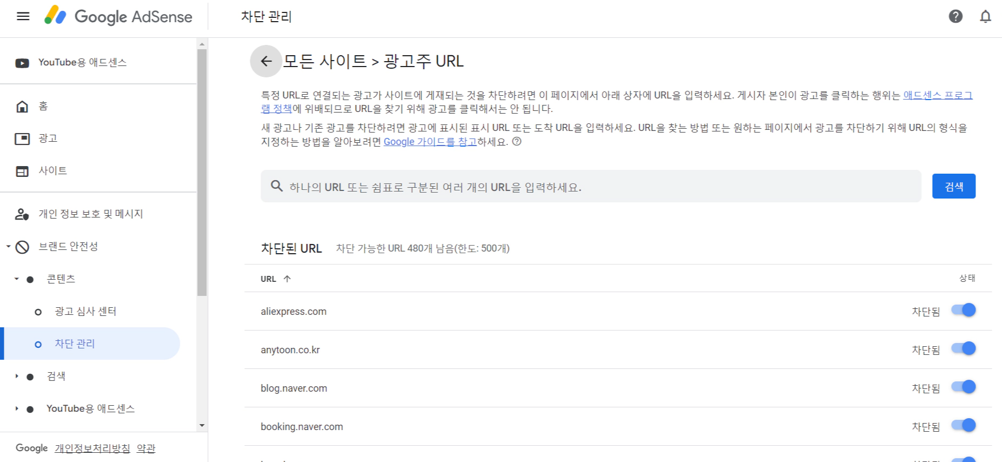Click the help icon after Google 가이드 text

pyautogui.click(x=517, y=141)
